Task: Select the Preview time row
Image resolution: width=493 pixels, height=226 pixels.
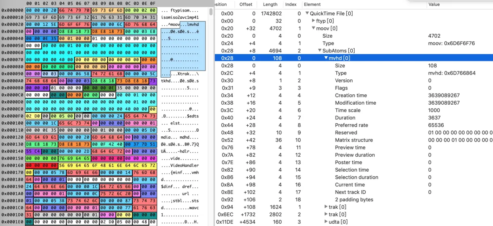Action: click(354, 147)
